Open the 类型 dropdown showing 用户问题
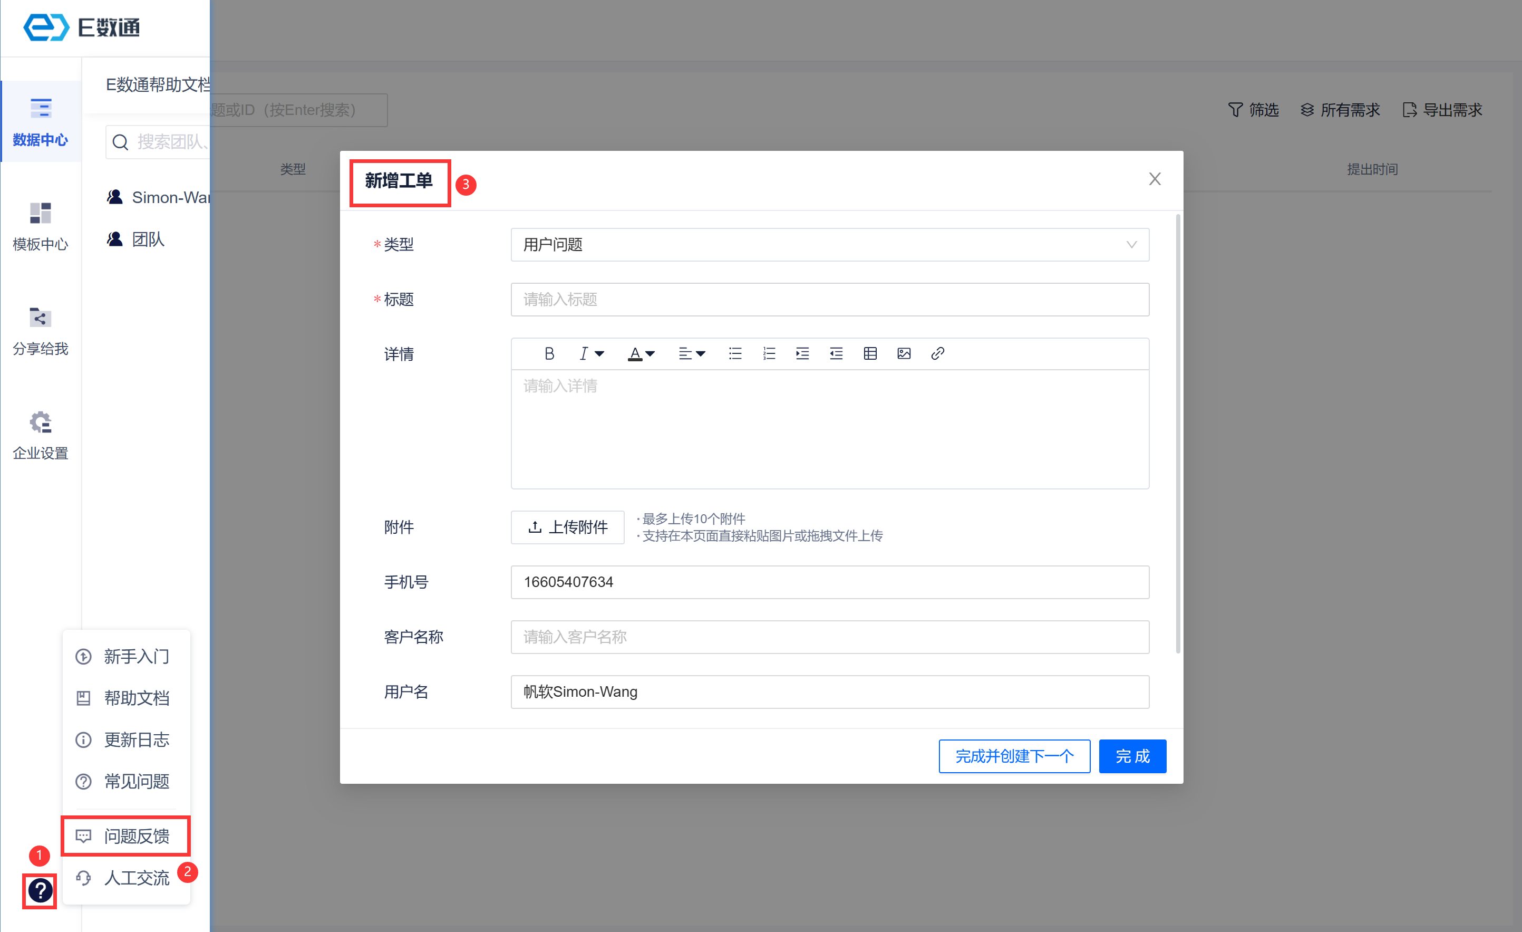This screenshot has height=932, width=1522. click(830, 245)
